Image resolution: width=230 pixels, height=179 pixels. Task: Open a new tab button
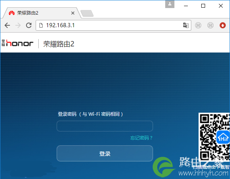(87, 13)
